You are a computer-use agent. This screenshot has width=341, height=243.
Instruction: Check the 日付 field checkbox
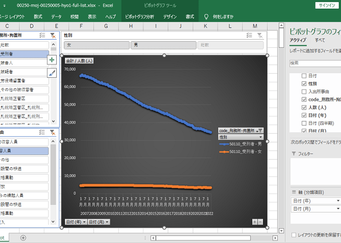click(304, 76)
